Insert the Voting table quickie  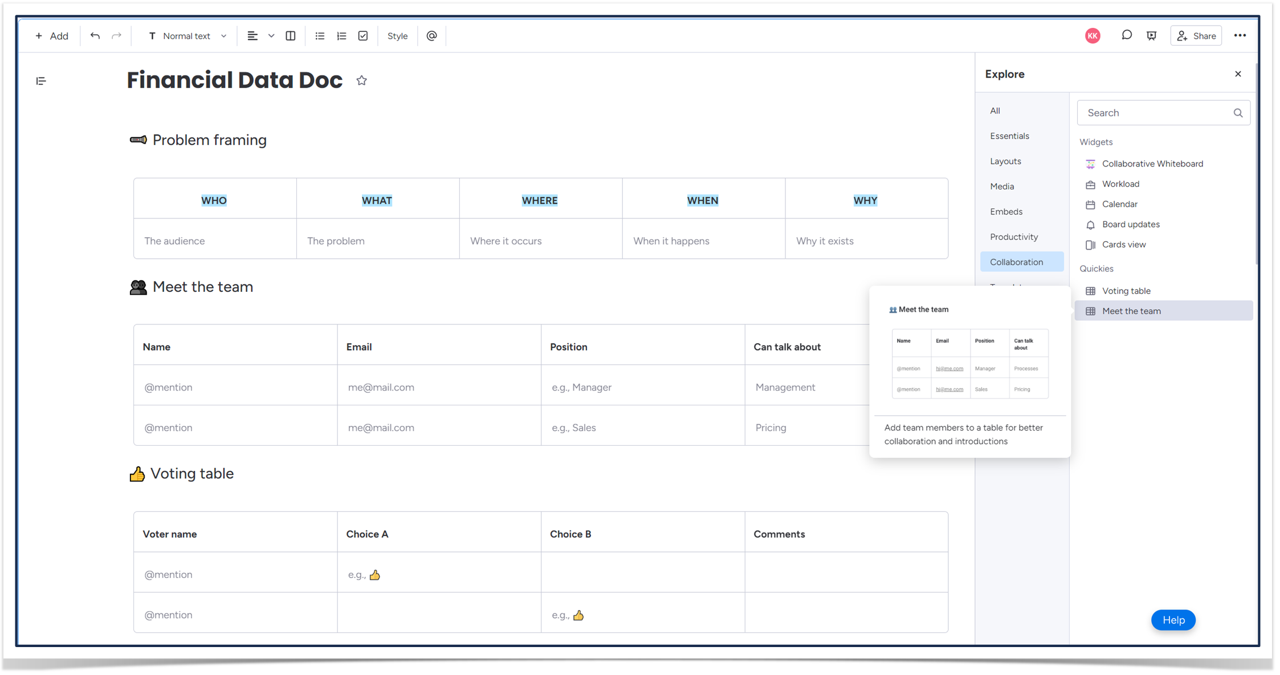tap(1163, 291)
